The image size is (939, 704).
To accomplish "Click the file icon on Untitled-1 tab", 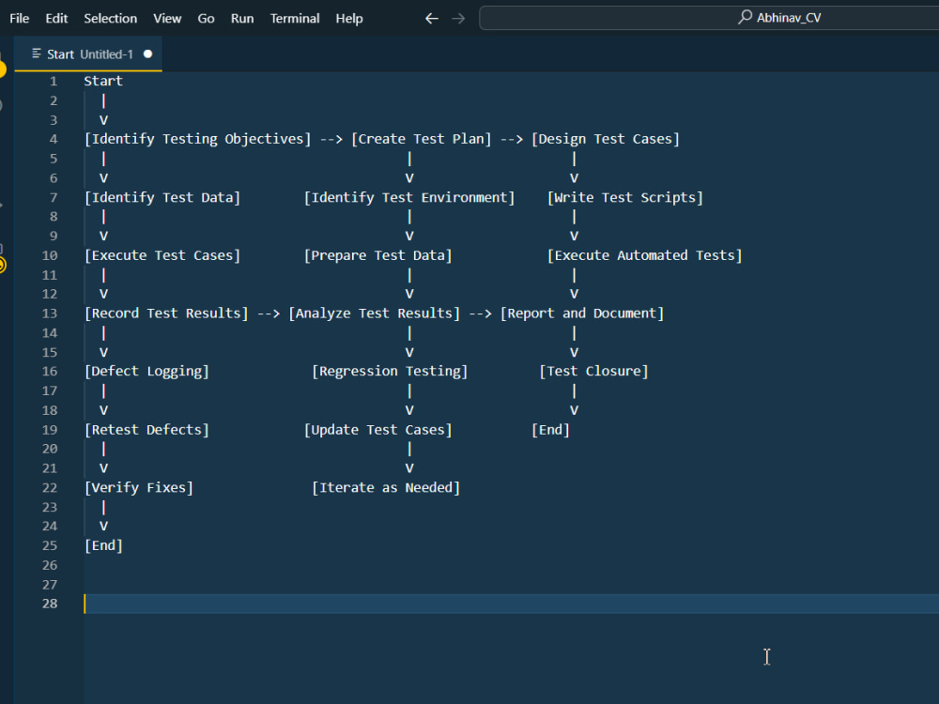I will tap(37, 54).
